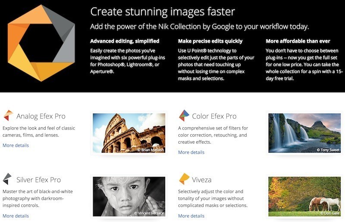This screenshot has height=222, width=345.
Task: Open More details under Viveza
Action: [191, 216]
